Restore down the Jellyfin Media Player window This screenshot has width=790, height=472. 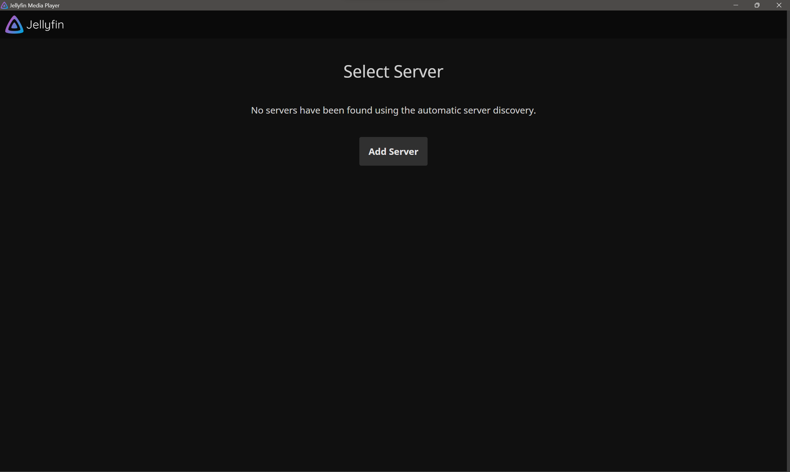point(757,5)
